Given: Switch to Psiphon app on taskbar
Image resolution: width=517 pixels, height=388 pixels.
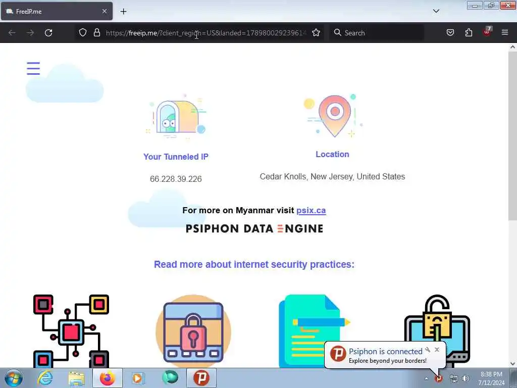Looking at the screenshot, I should pyautogui.click(x=201, y=378).
